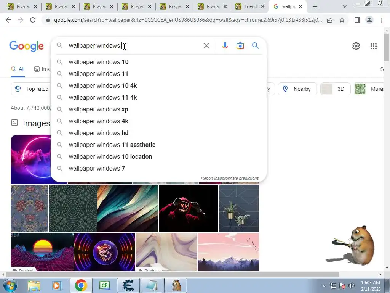Open dark green geometric wallpaper thumbnail
This screenshot has height=293, width=390.
tap(73, 209)
